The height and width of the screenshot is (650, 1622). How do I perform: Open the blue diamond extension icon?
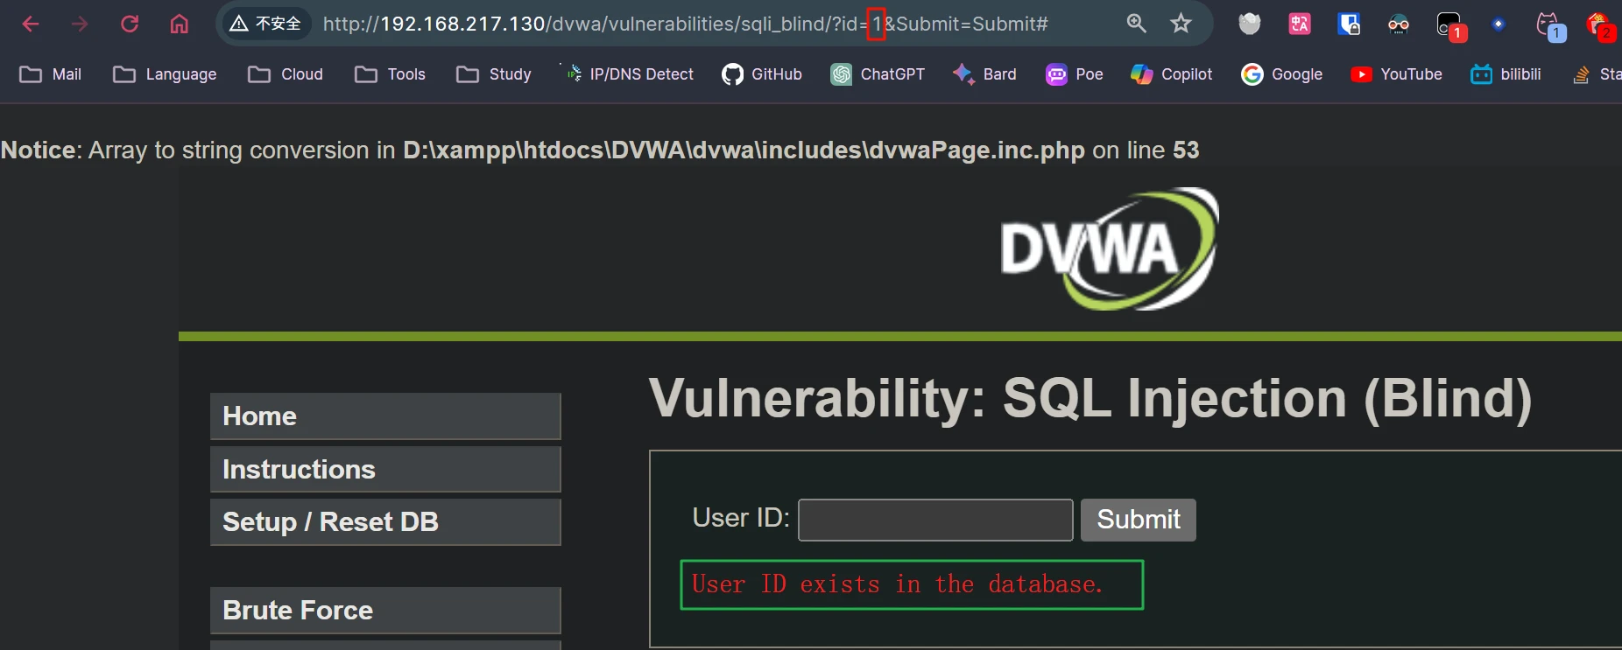tap(1499, 24)
